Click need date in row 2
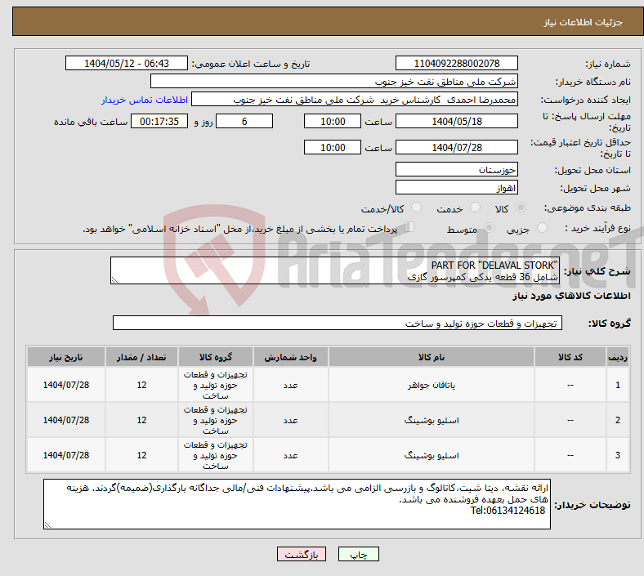The height and width of the screenshot is (576, 644). [x=66, y=420]
